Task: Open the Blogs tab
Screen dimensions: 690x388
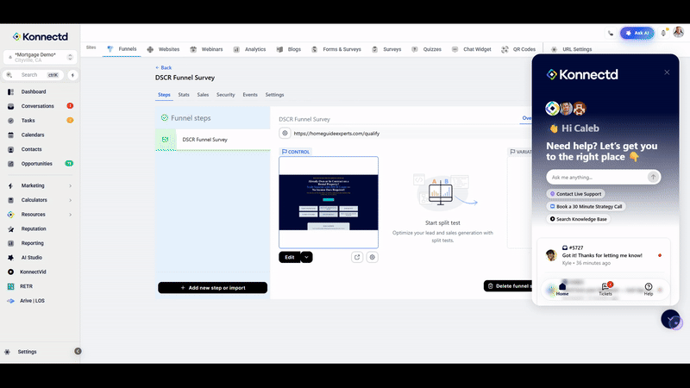Action: (x=289, y=49)
